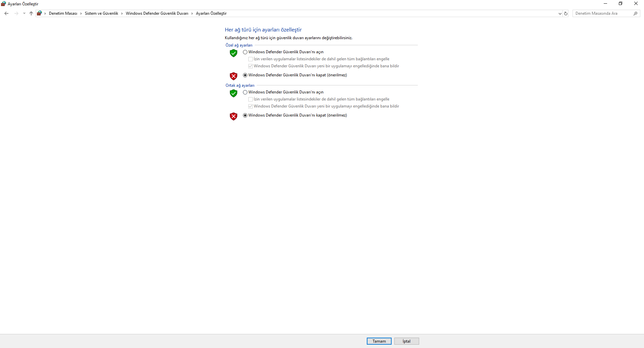The width and height of the screenshot is (644, 348).
Task: Expand chevron after Sistem ve Güvenlik breadcrumb
Action: 122,13
